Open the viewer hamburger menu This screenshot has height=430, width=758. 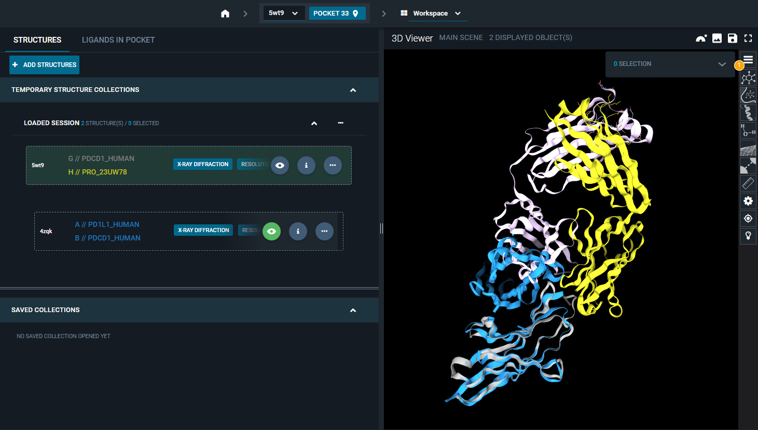point(748,60)
